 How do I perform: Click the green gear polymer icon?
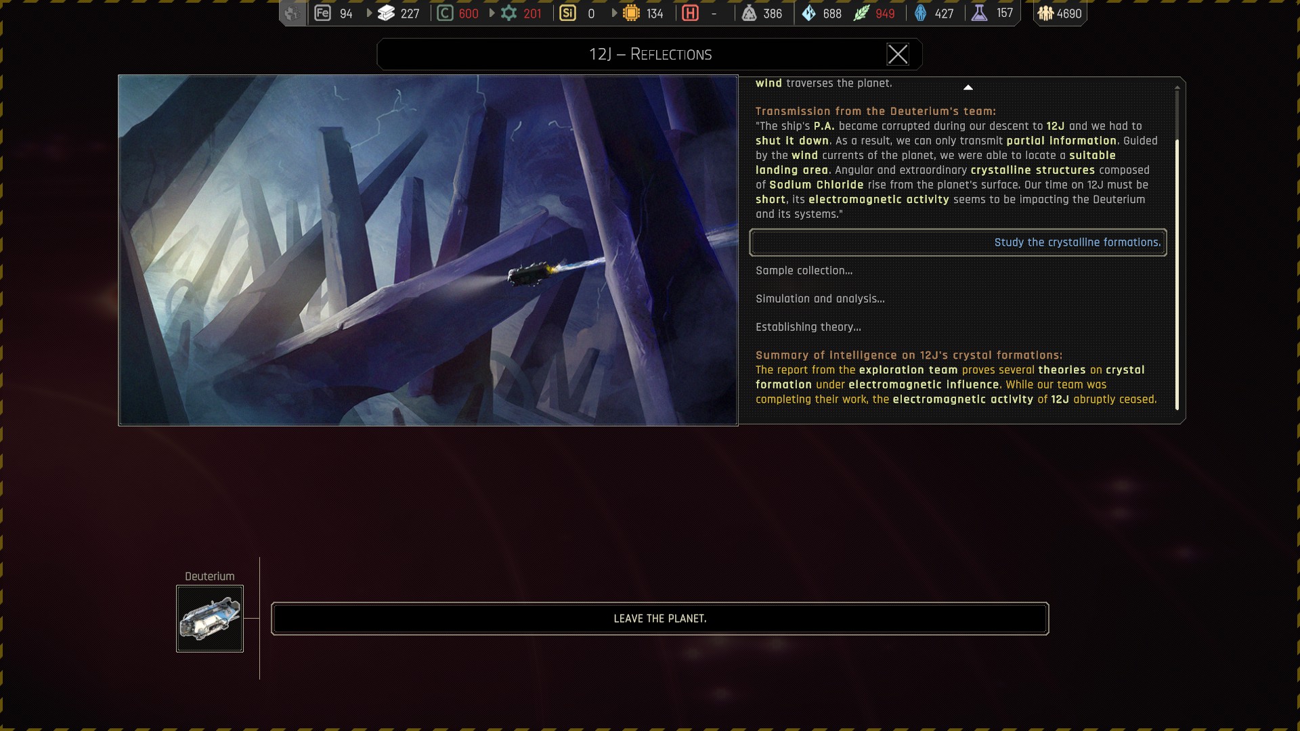pyautogui.click(x=508, y=13)
